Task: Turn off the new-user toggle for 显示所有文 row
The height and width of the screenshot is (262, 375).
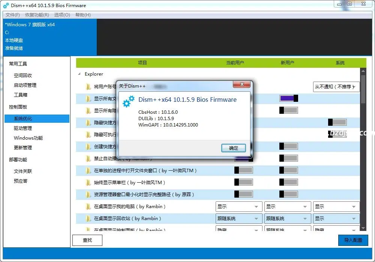Action: tap(289, 98)
